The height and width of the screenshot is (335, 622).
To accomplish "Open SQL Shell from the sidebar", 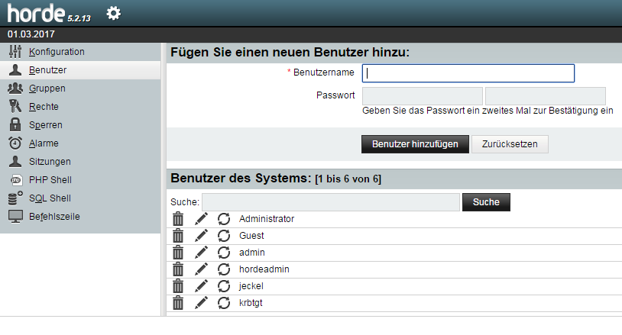I will coord(50,198).
